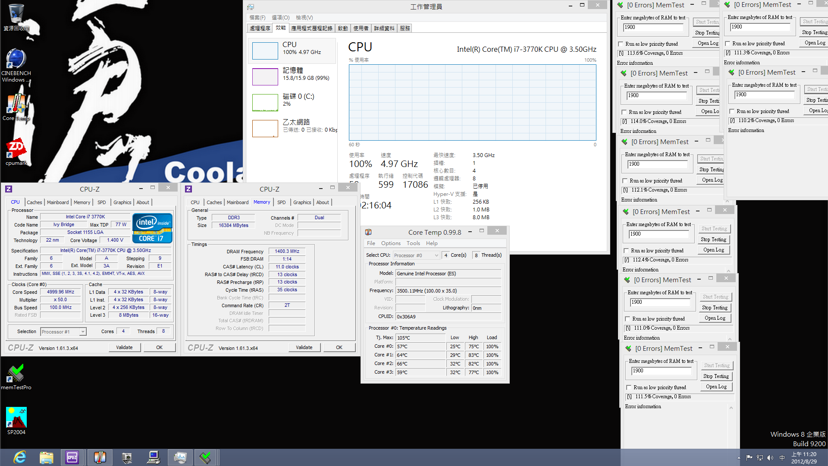
Task: Open the Caches tab in left CPU-Z window
Action: [34, 202]
